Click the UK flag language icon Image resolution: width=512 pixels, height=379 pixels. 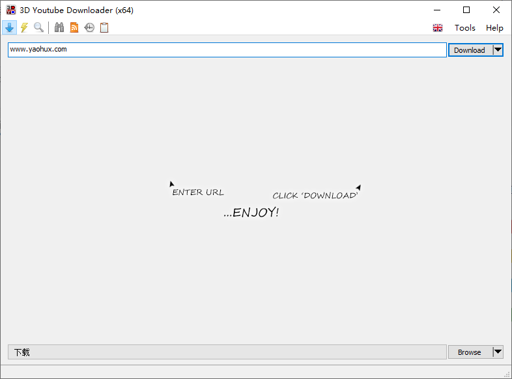(438, 28)
